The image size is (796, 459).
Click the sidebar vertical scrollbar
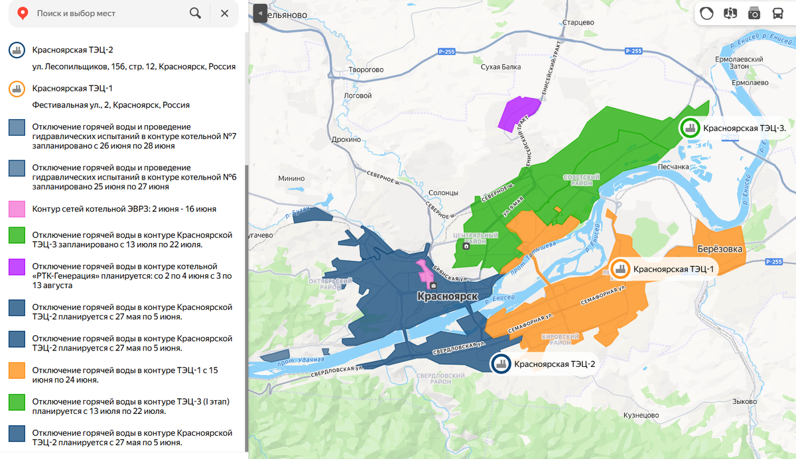pyautogui.click(x=247, y=309)
